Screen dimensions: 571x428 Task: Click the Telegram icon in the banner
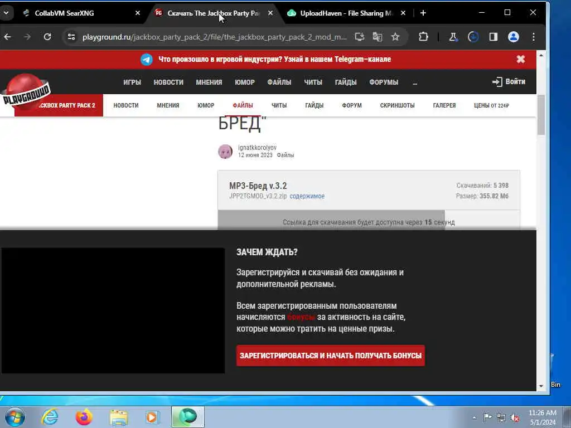[147, 59]
